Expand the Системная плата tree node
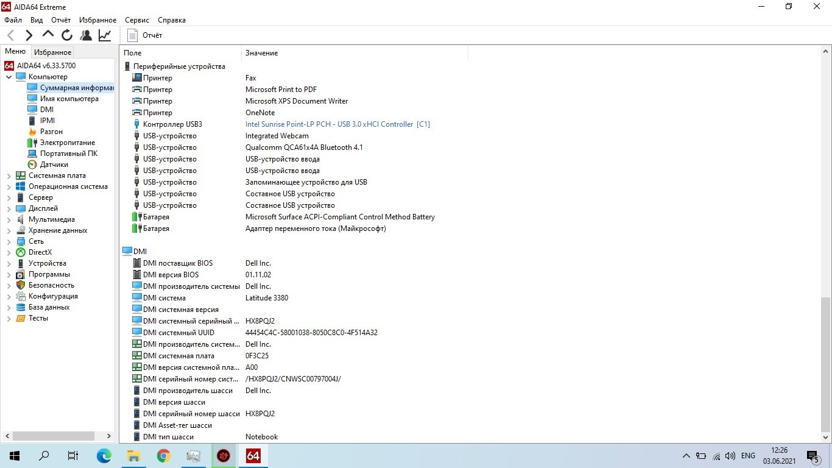 coord(9,175)
